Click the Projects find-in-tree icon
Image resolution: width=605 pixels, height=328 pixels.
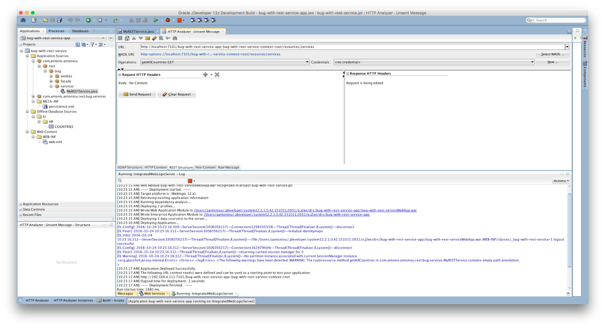tap(78, 45)
